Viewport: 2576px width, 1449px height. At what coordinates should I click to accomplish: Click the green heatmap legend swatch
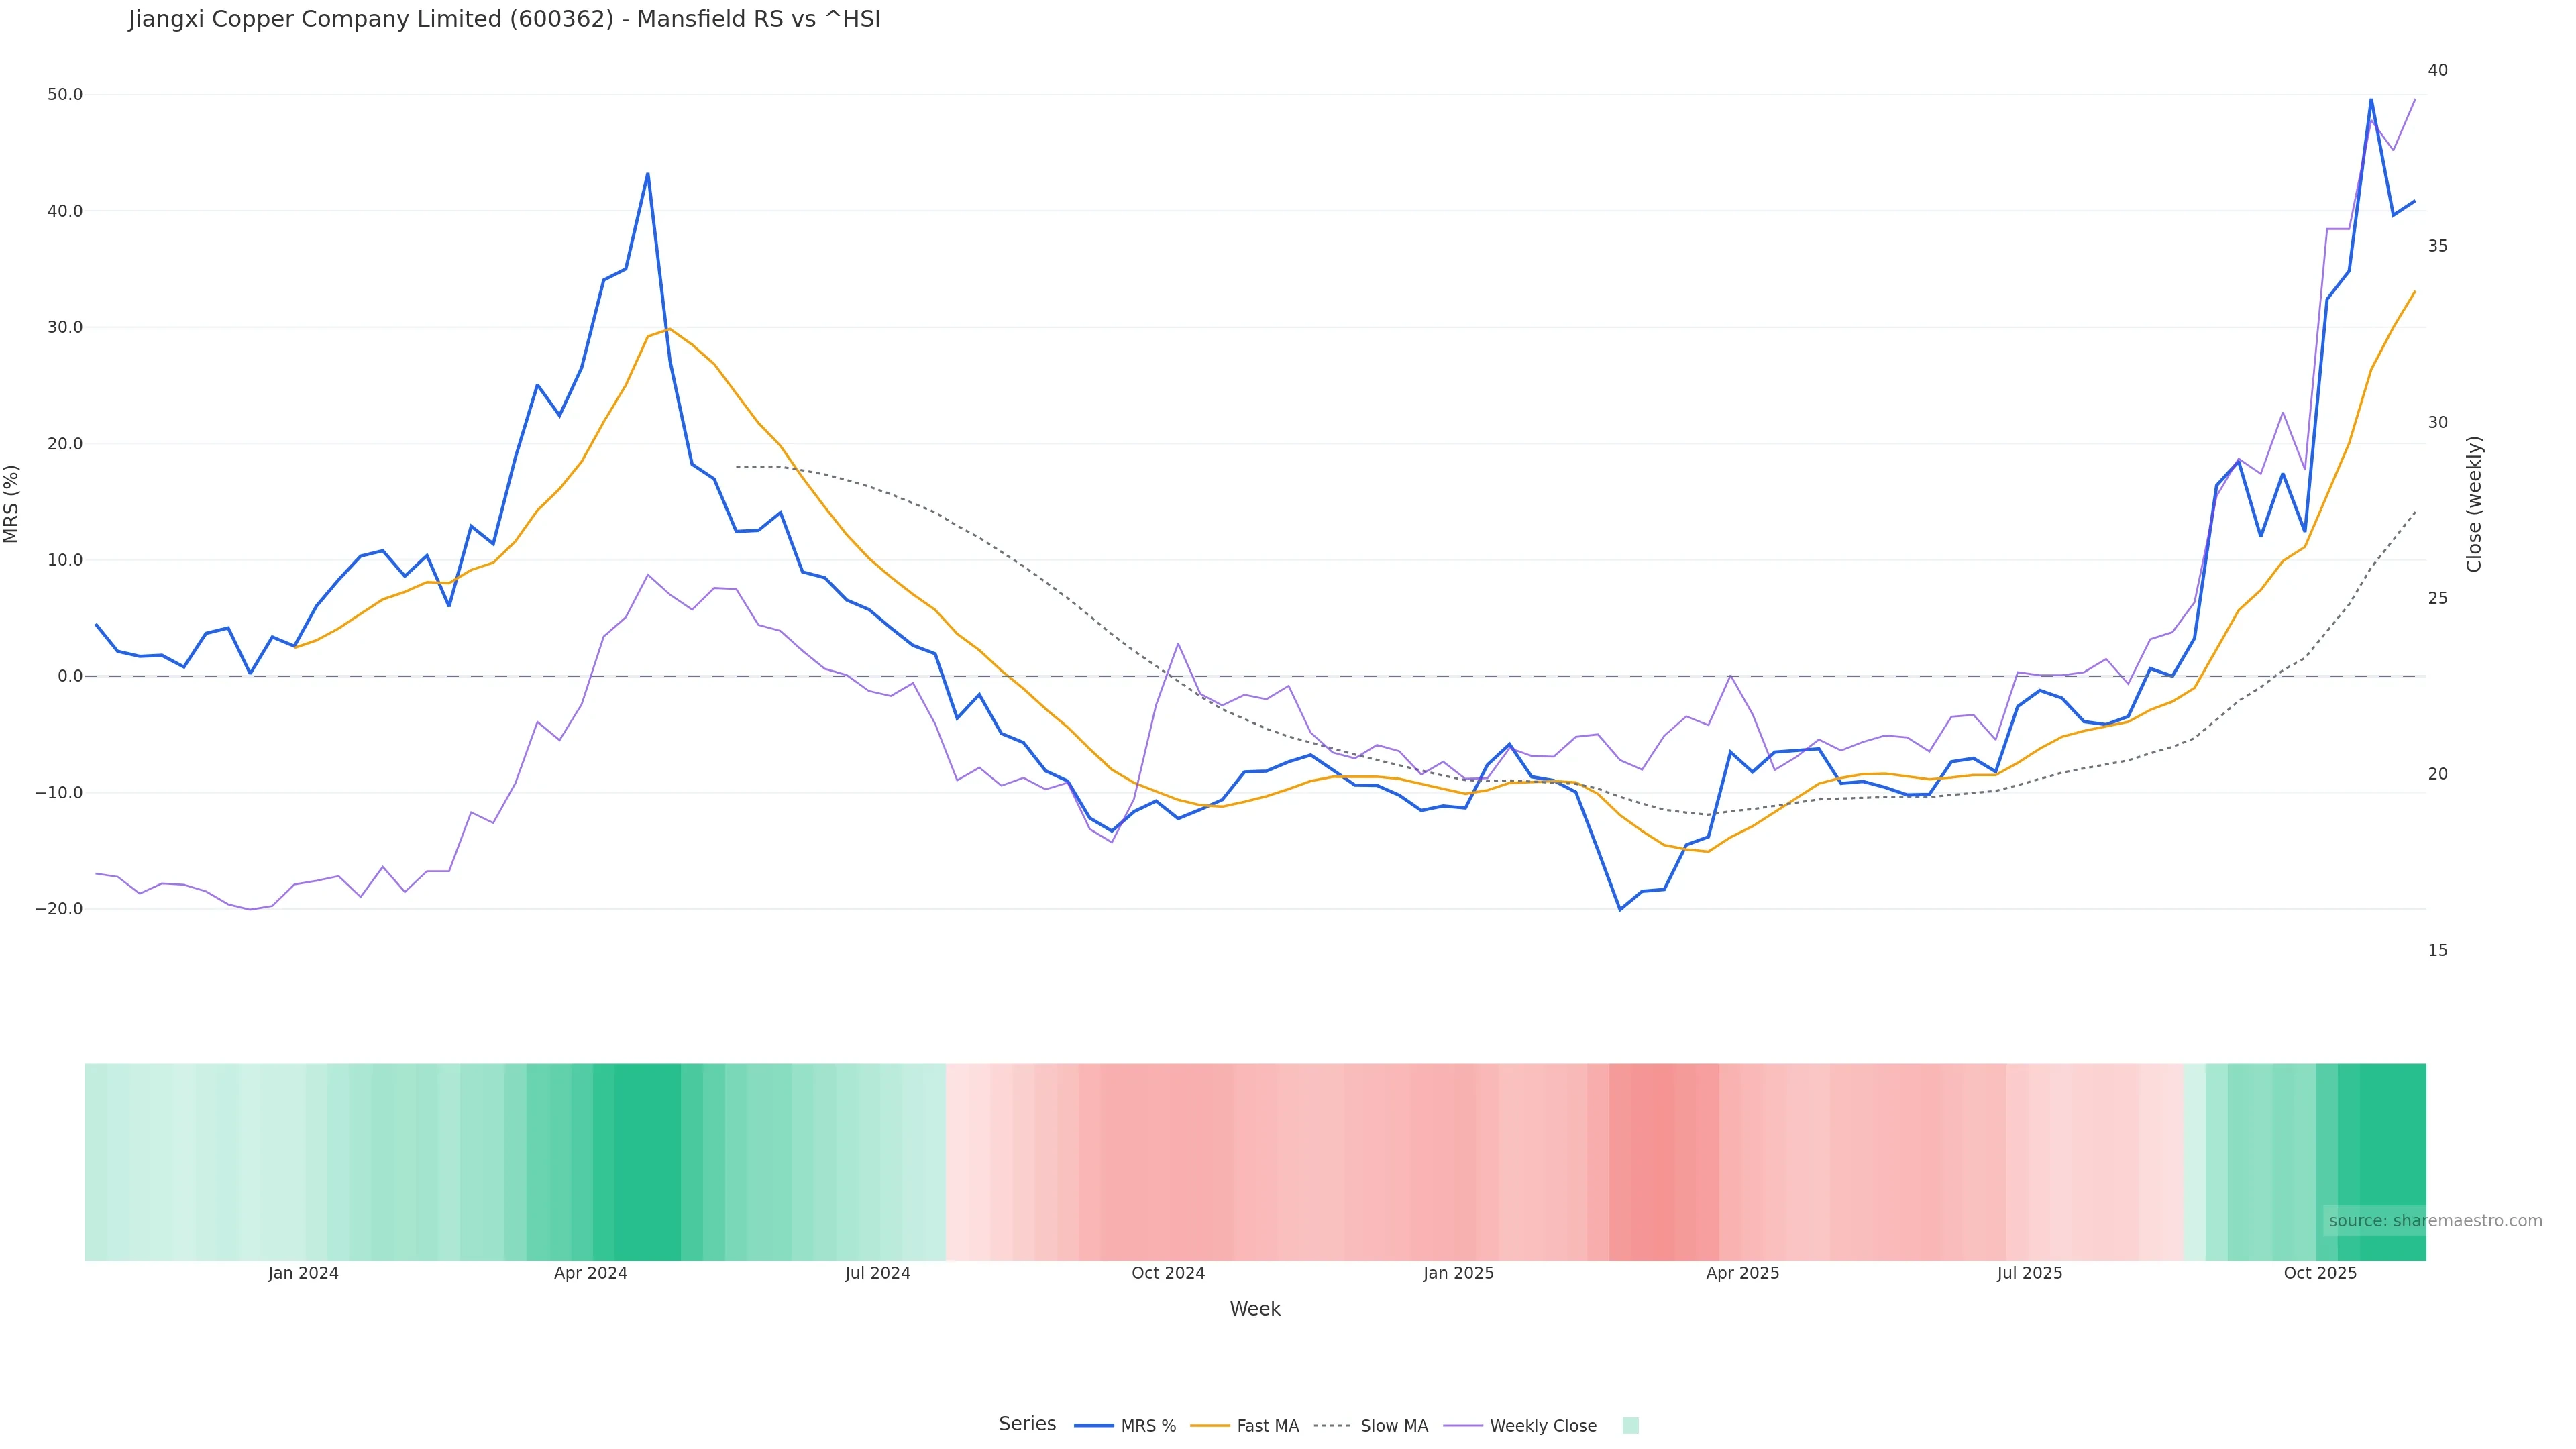[x=1630, y=1426]
